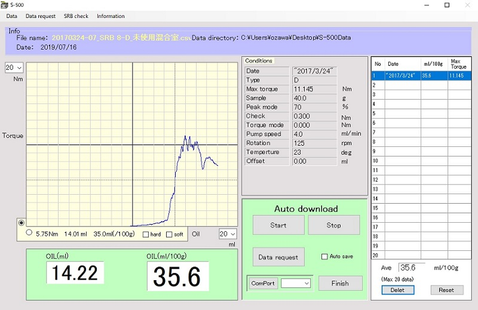Screen dimensions: 478x310
Task: Expand the torque scale 20 Nm dropdown
Action: pos(14,67)
